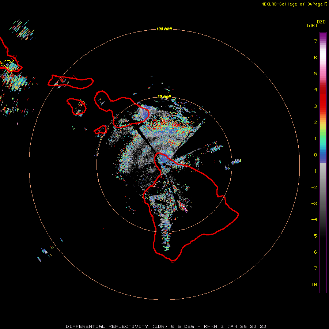Screen dimensions: 329x329
Task: Click the red band of the ZDR color bar
Action: pyautogui.click(x=323, y=99)
